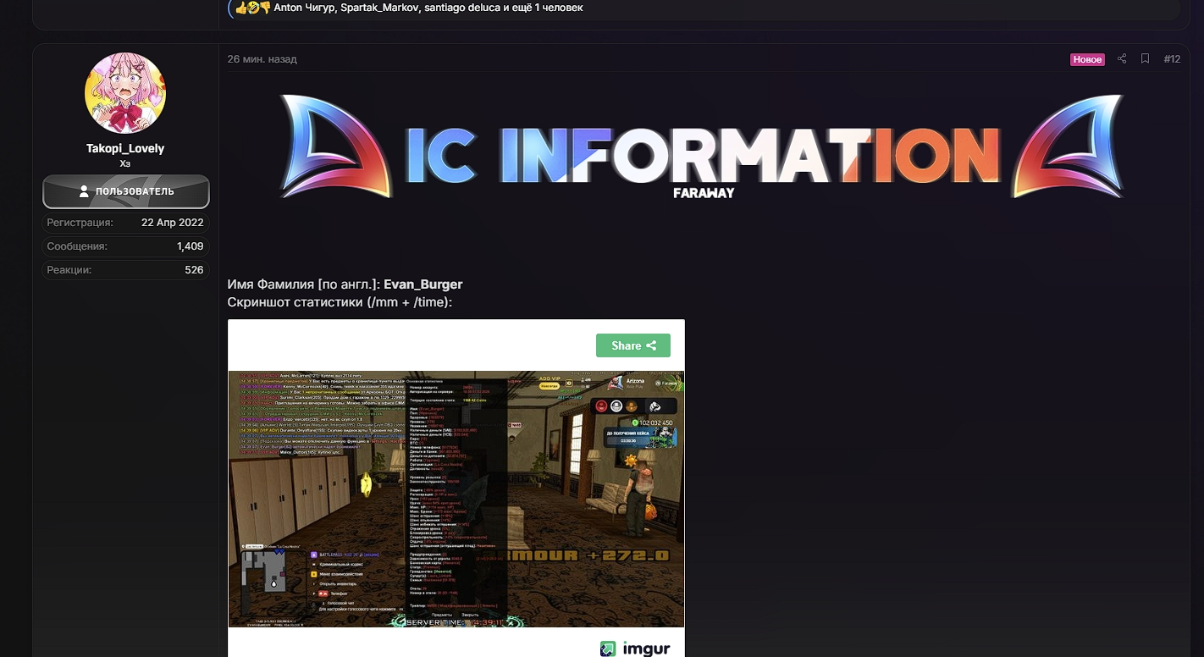Viewport: 1204px width, 657px height.
Task: Click the user title 'Хз'
Action: (125, 163)
